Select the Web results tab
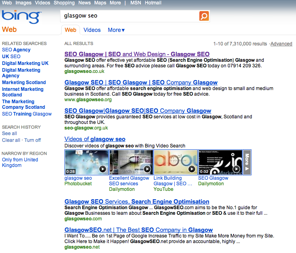296x253 pixels. click(x=70, y=30)
